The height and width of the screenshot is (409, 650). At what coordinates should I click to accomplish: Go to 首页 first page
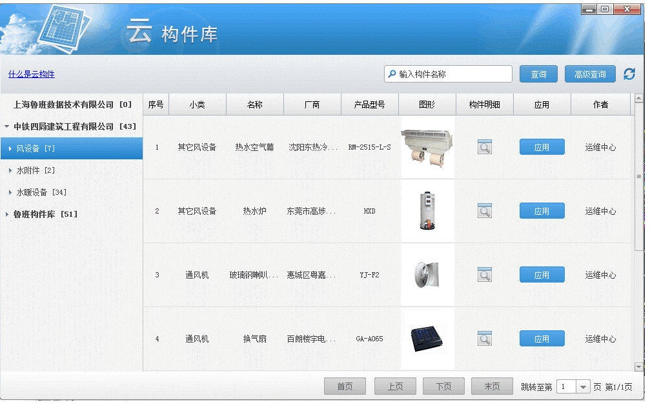click(x=345, y=386)
